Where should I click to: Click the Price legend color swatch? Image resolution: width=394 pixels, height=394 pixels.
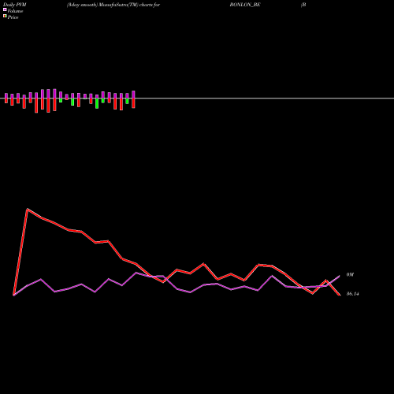pyautogui.click(x=5, y=17)
